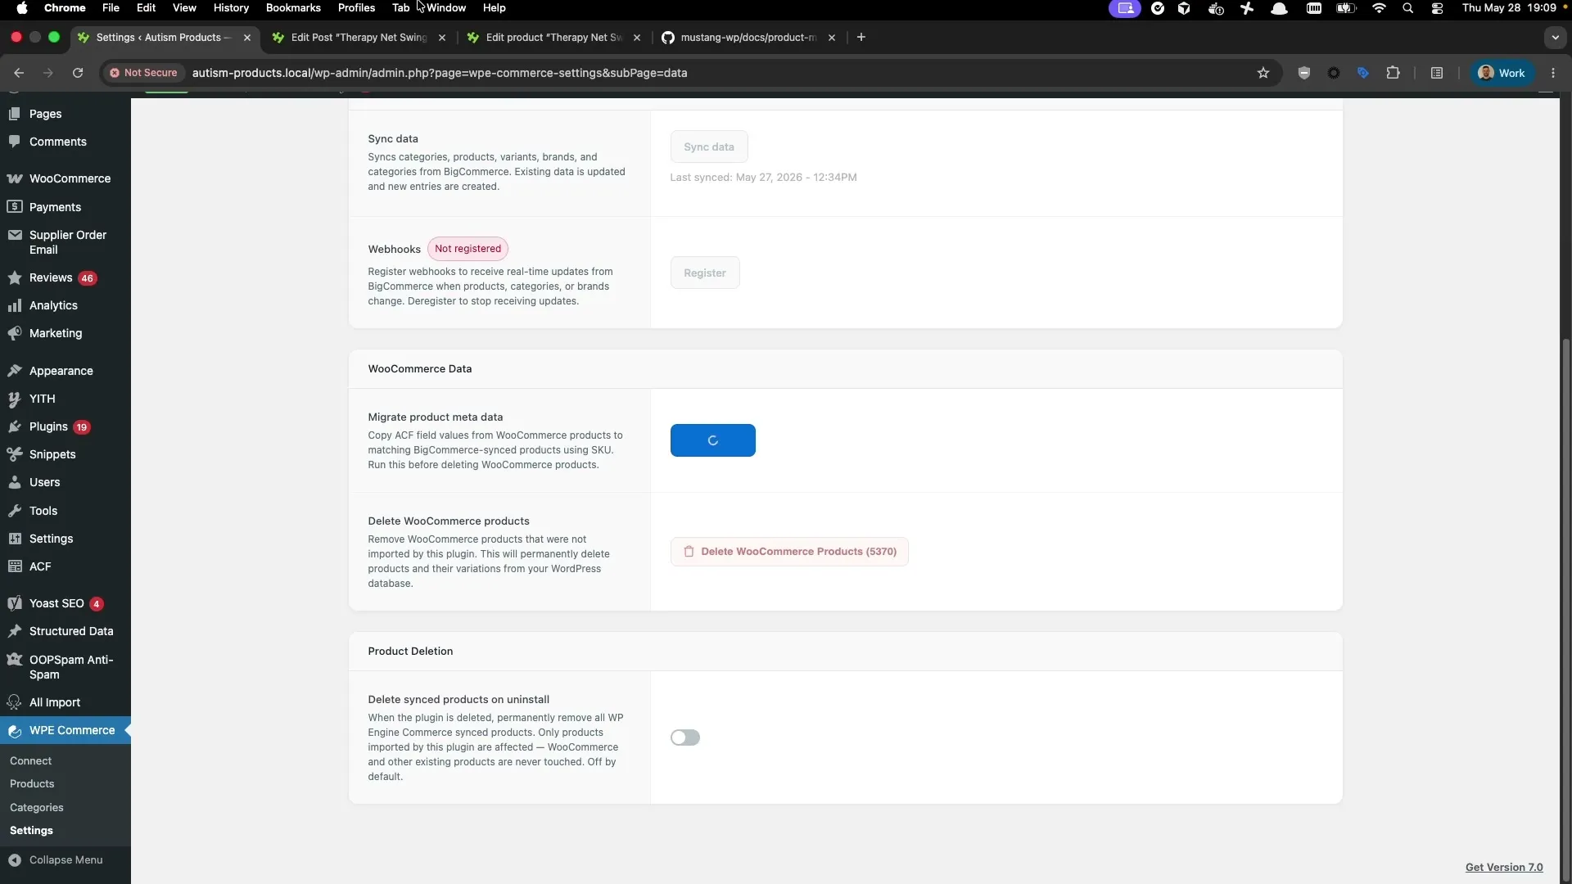Viewport: 1572px width, 884px height.
Task: Click the Payments sidebar icon
Action: click(15, 207)
